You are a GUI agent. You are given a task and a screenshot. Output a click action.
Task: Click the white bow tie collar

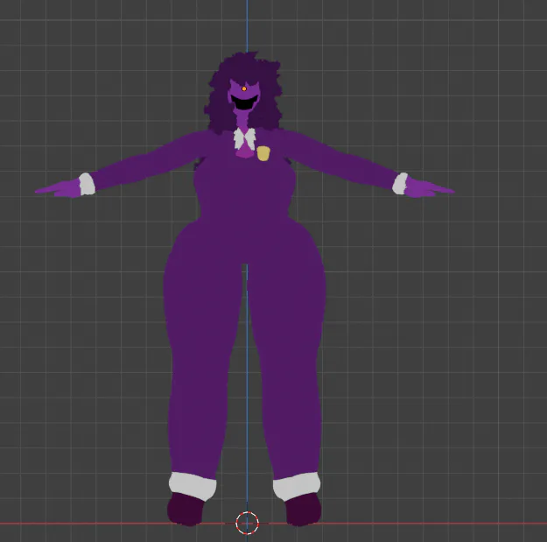[x=244, y=138]
